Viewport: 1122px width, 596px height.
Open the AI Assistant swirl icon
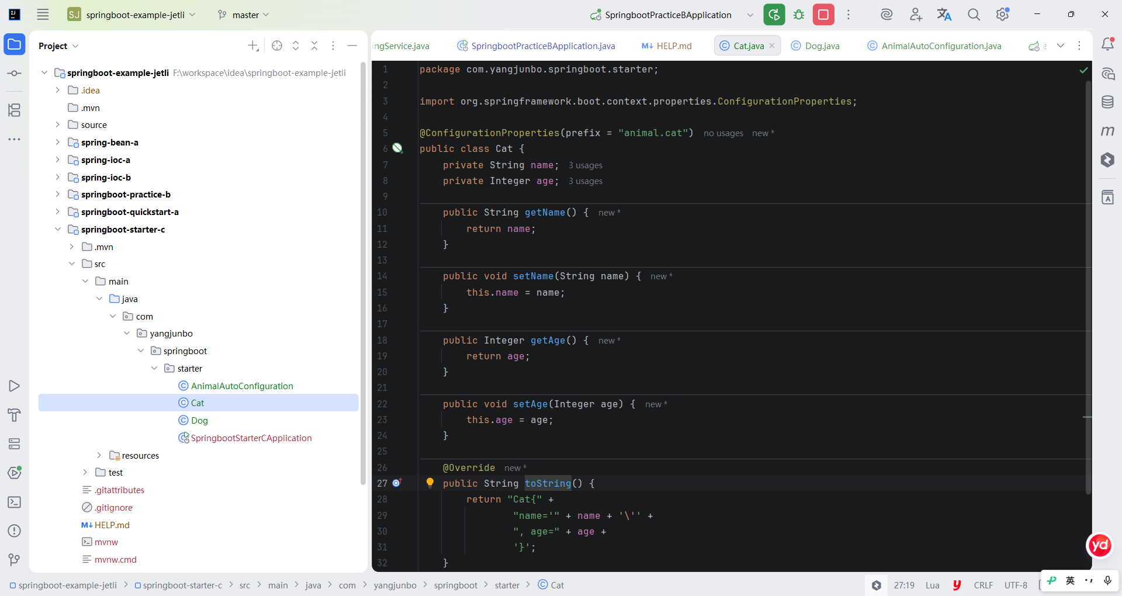886,15
